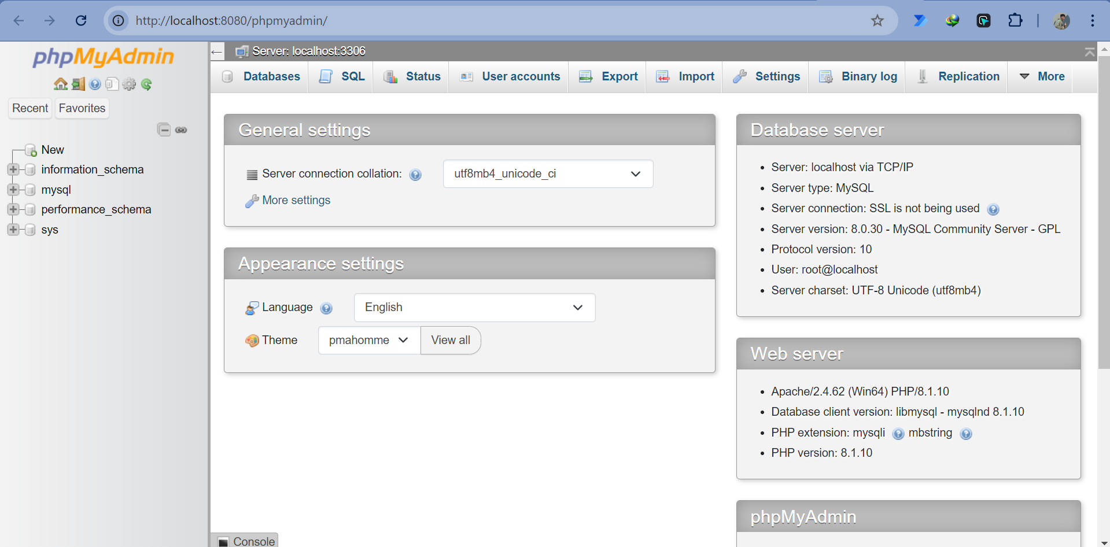Click the scrollbar down arrow
Image resolution: width=1110 pixels, height=547 pixels.
point(1104,542)
